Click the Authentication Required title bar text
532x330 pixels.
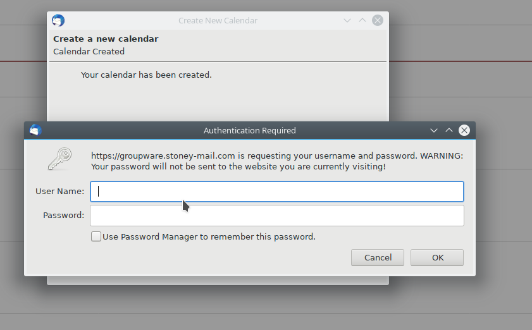click(249, 131)
